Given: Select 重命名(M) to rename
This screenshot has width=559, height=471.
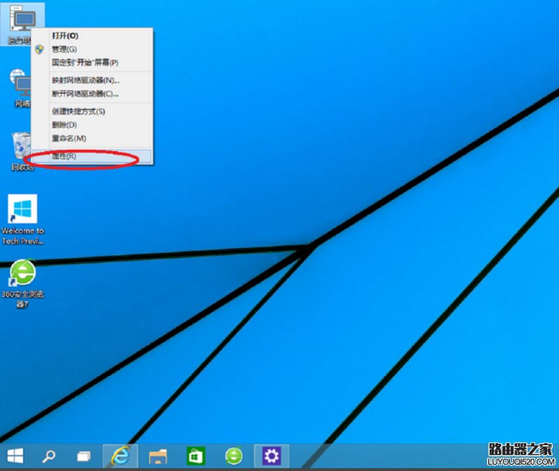Looking at the screenshot, I should tap(70, 138).
